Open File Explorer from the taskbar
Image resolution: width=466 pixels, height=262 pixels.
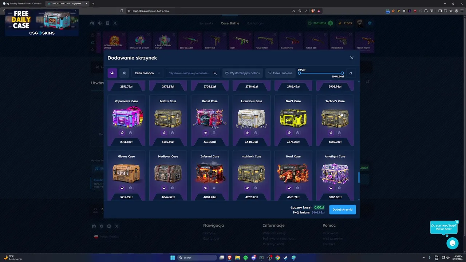click(237, 258)
